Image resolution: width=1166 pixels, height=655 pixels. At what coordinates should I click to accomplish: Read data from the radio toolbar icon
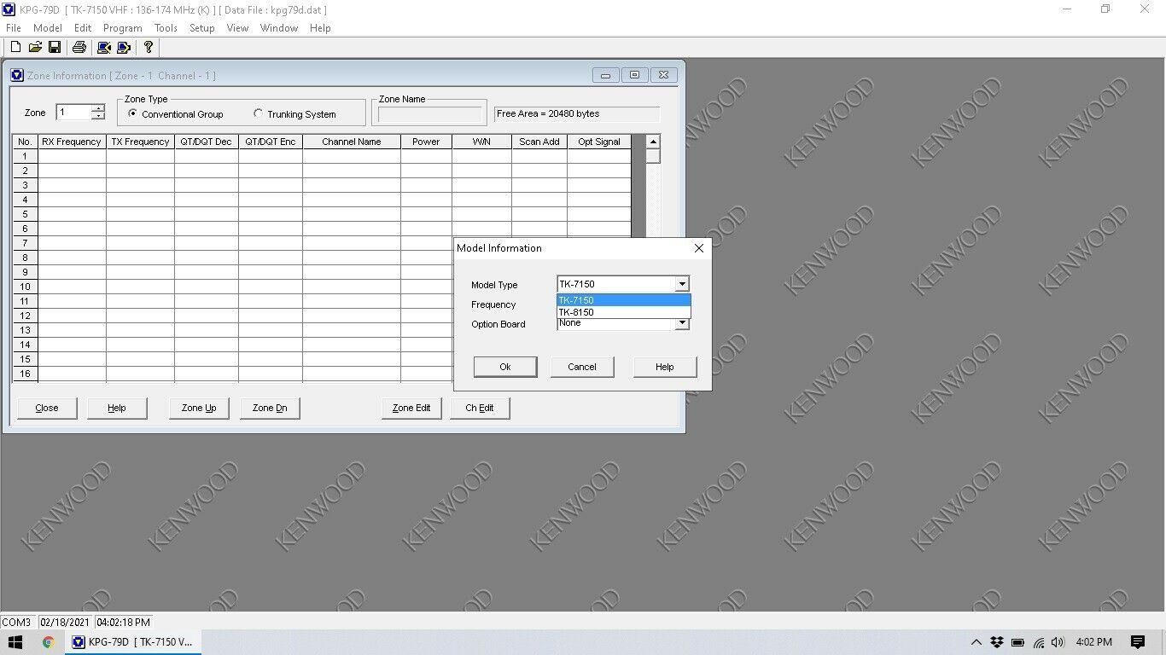(x=103, y=48)
